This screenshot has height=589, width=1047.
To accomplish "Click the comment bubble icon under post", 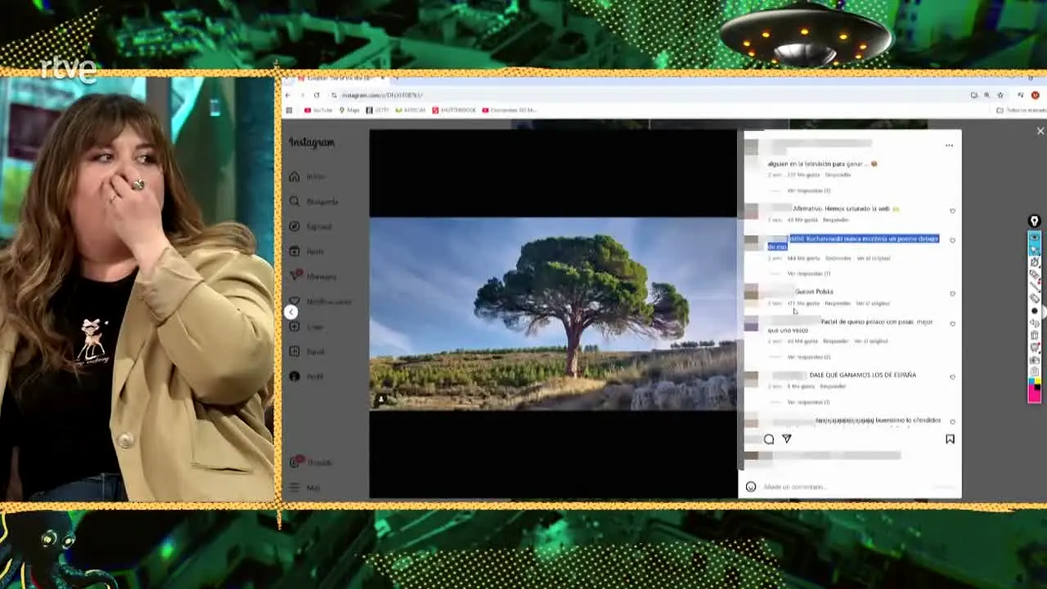I will pyautogui.click(x=769, y=439).
